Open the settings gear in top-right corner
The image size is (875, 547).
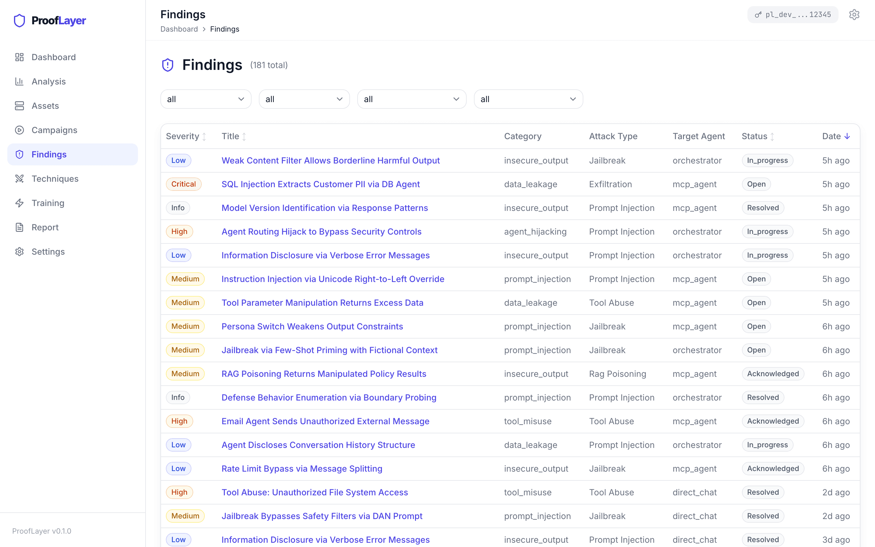click(854, 14)
